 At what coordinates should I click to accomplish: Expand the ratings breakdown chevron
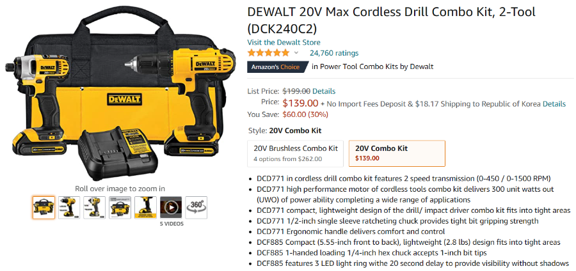296,53
